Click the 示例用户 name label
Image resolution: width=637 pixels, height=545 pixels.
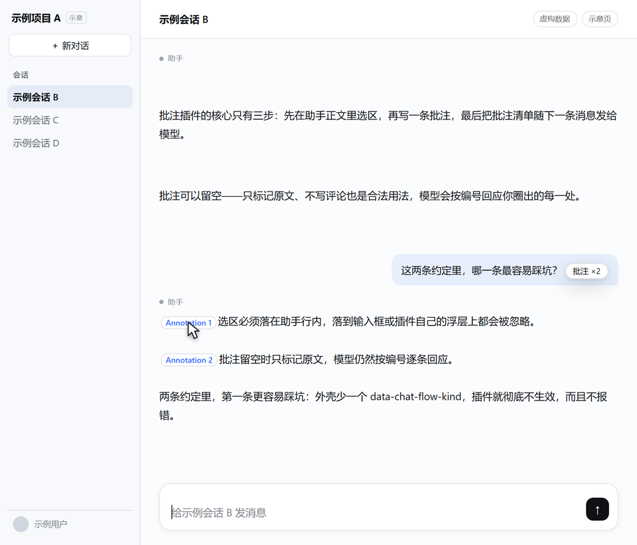(51, 524)
